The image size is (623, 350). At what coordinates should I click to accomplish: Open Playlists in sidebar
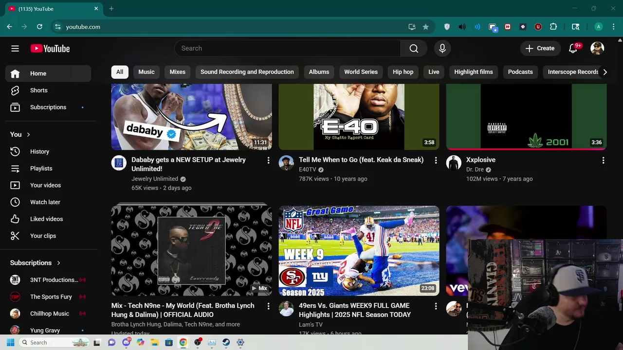point(48,168)
